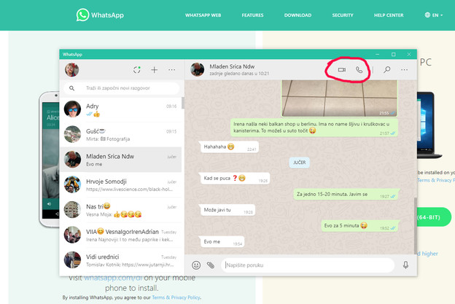
Task: Open the Vidi urednici chat
Action: click(120, 260)
